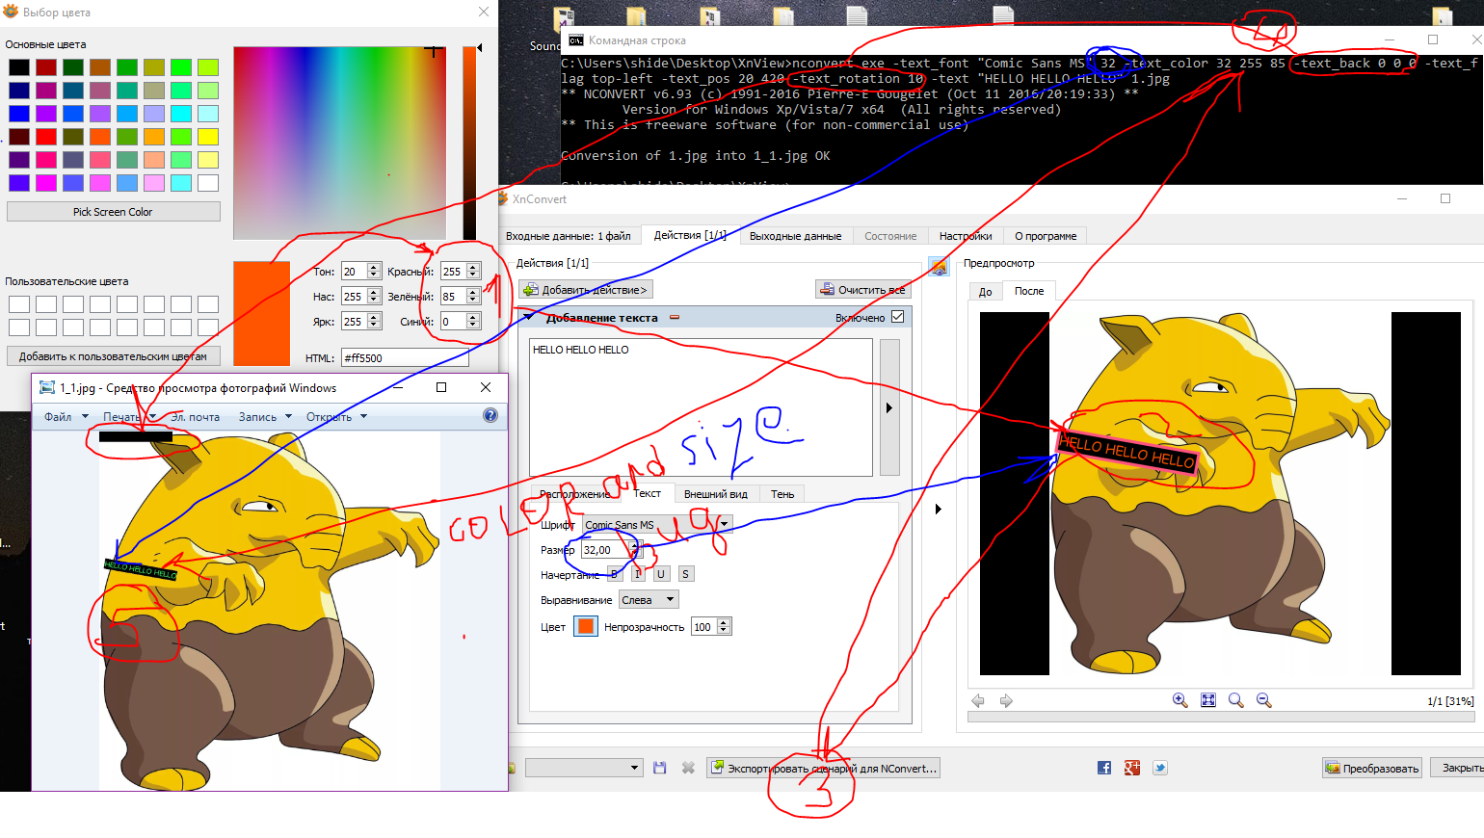Screen dimensions: 1484x838
Task: Open the Запись dropdown in Photo Viewer
Action: coord(265,417)
